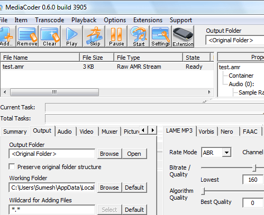Click the file list scroll-left arrow
The width and height of the screenshot is (264, 215).
(5, 92)
